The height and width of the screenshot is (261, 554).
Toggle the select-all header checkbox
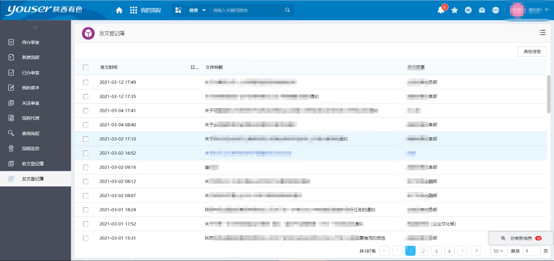(86, 67)
